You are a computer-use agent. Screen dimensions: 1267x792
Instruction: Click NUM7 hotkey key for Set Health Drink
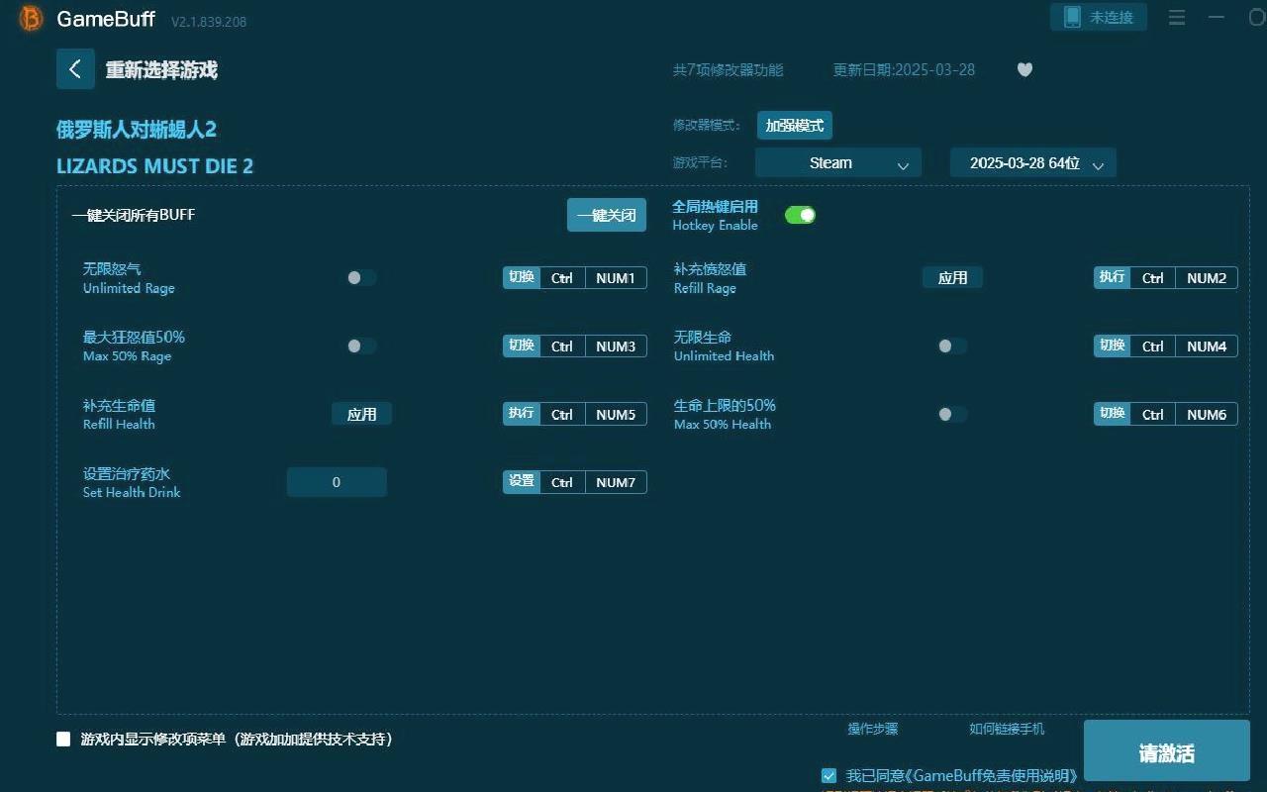pos(616,483)
